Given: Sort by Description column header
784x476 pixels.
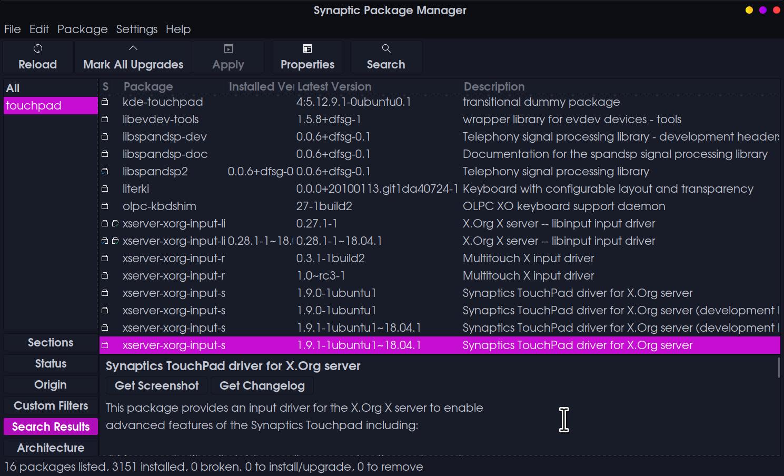Looking at the screenshot, I should [x=493, y=86].
